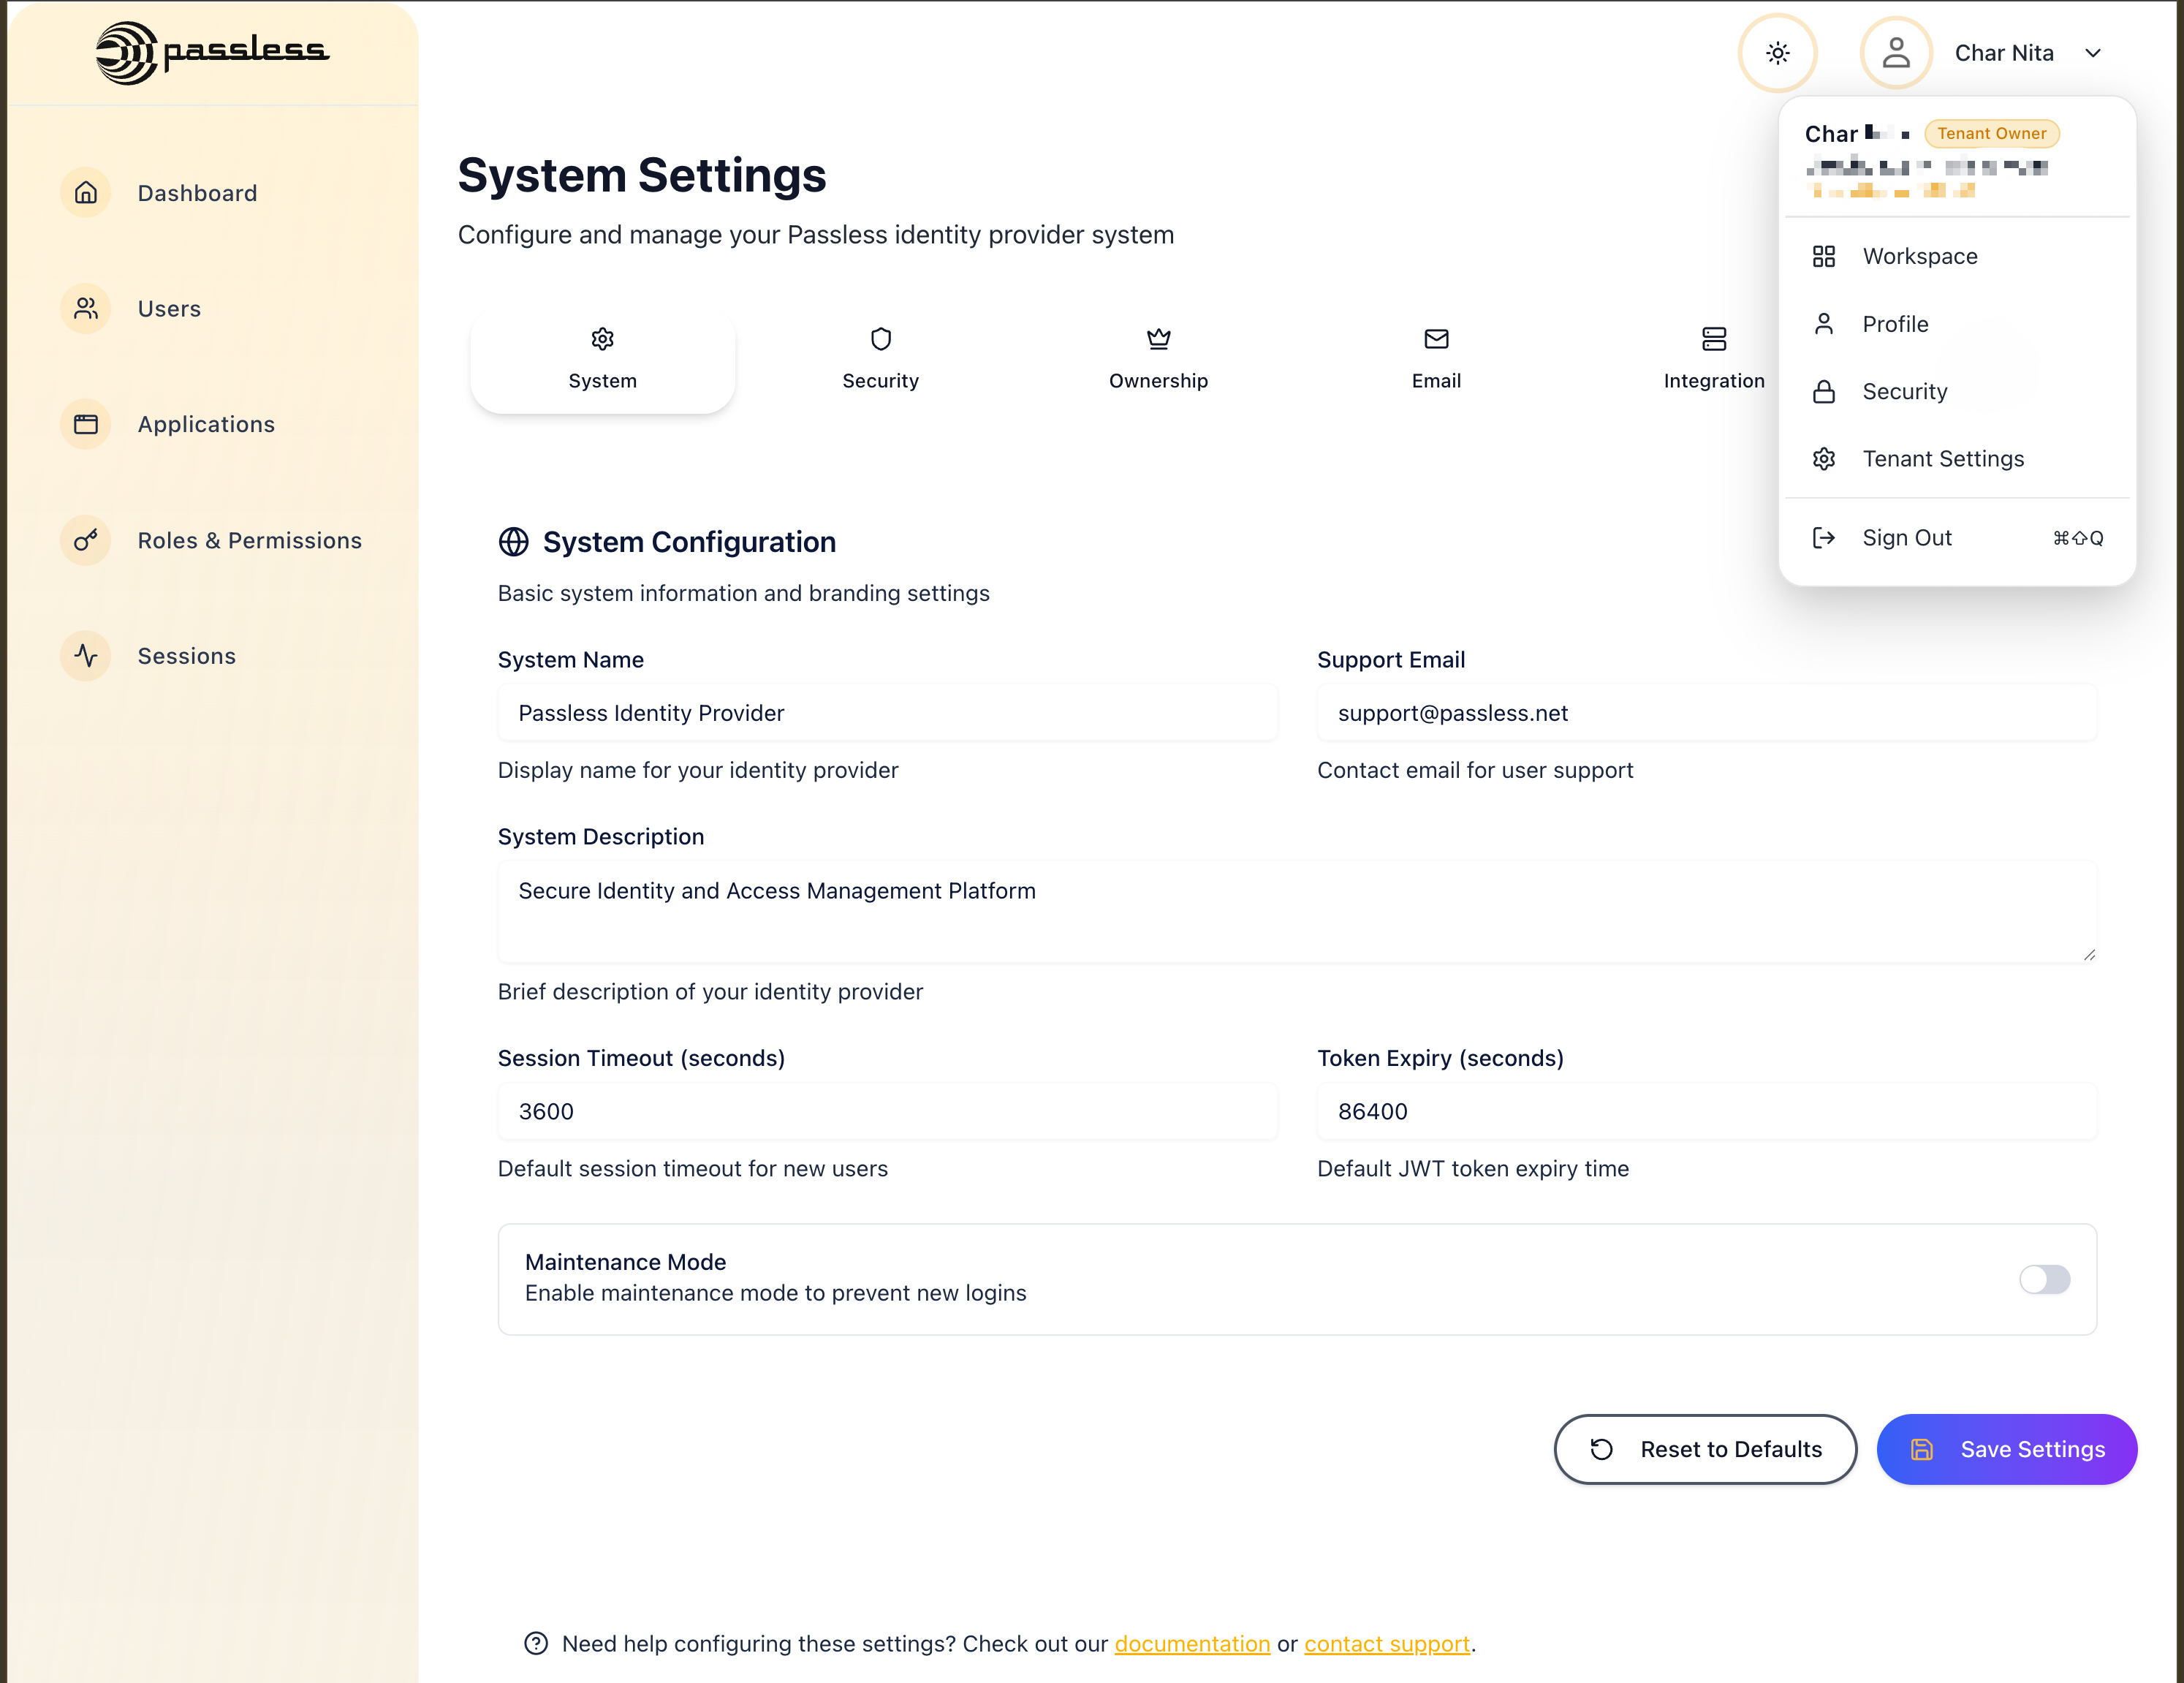Click the System tab gear icon

pos(602,339)
